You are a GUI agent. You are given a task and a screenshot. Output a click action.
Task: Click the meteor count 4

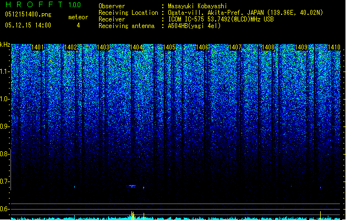pyautogui.click(x=78, y=25)
